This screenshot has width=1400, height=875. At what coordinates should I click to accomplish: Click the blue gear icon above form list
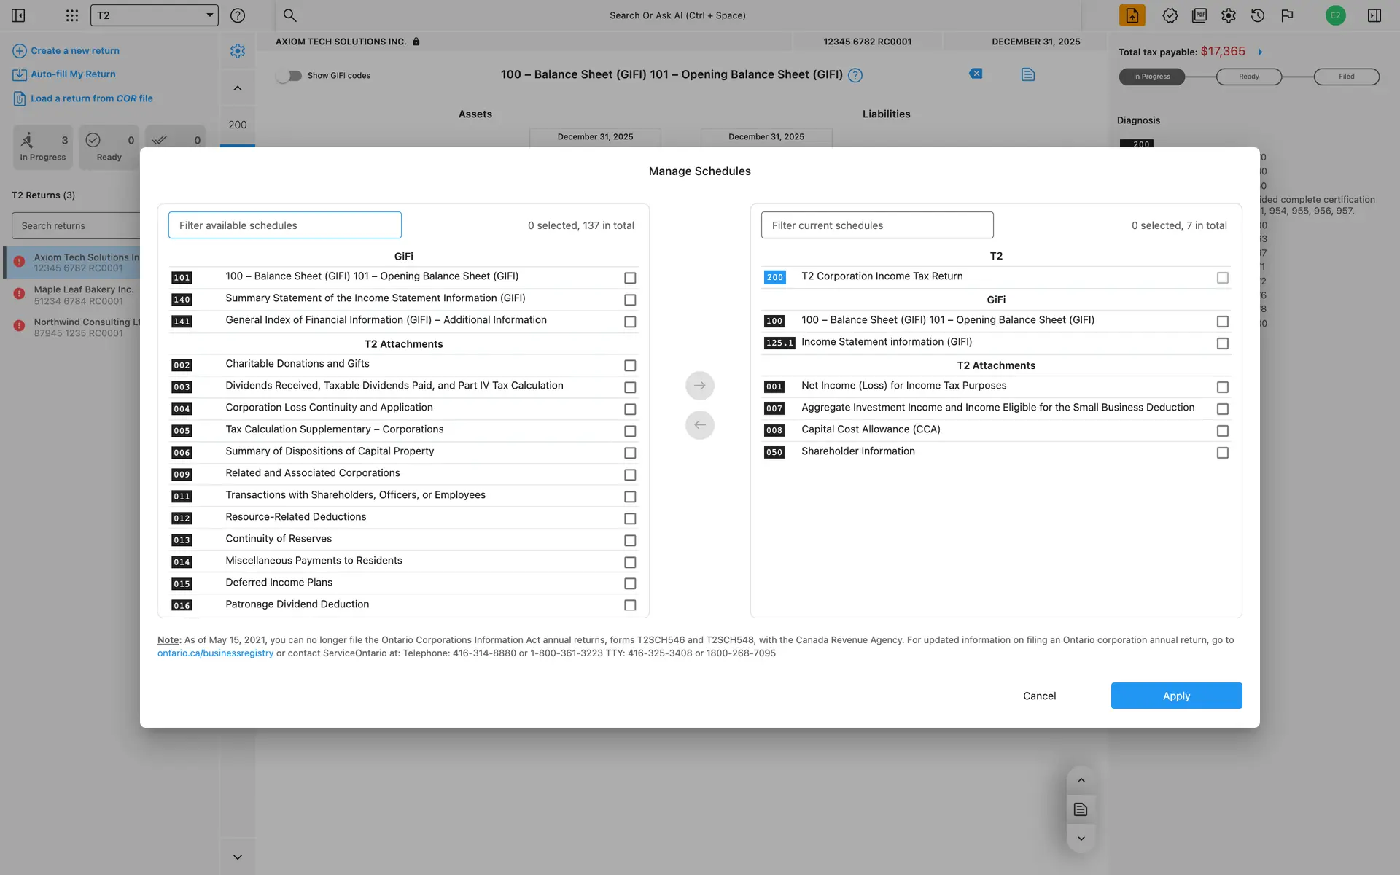click(x=238, y=51)
